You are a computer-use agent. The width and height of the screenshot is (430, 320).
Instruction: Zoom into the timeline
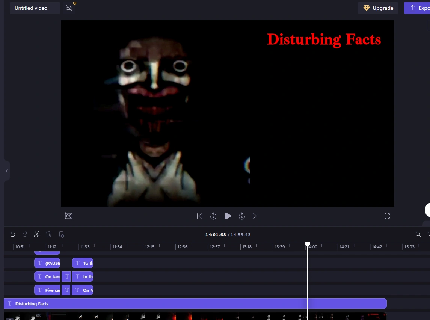pyautogui.click(x=428, y=234)
